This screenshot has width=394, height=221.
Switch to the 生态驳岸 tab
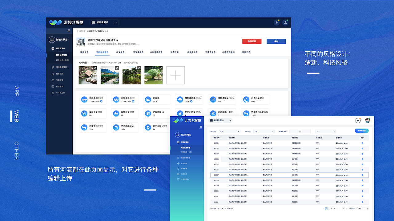(175, 52)
